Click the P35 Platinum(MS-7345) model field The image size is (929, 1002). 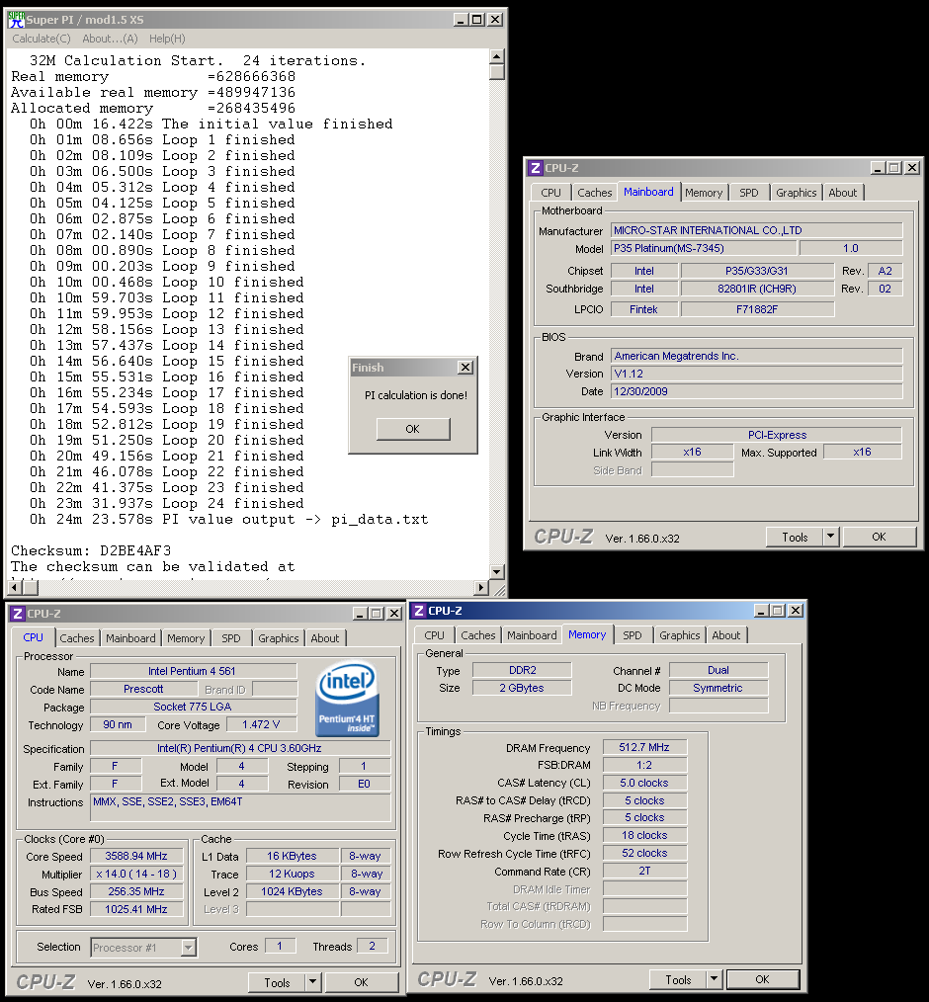coord(704,248)
